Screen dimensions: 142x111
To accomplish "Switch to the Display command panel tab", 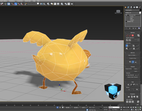I will 137,7.
